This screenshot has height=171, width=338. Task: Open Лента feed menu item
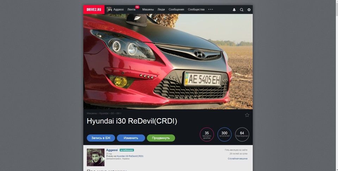[131, 9]
